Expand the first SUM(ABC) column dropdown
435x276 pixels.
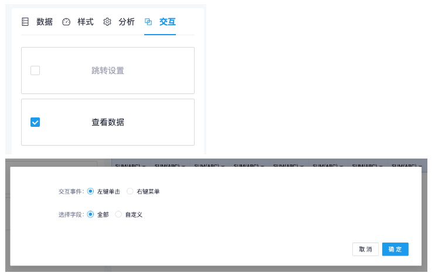tap(144, 166)
